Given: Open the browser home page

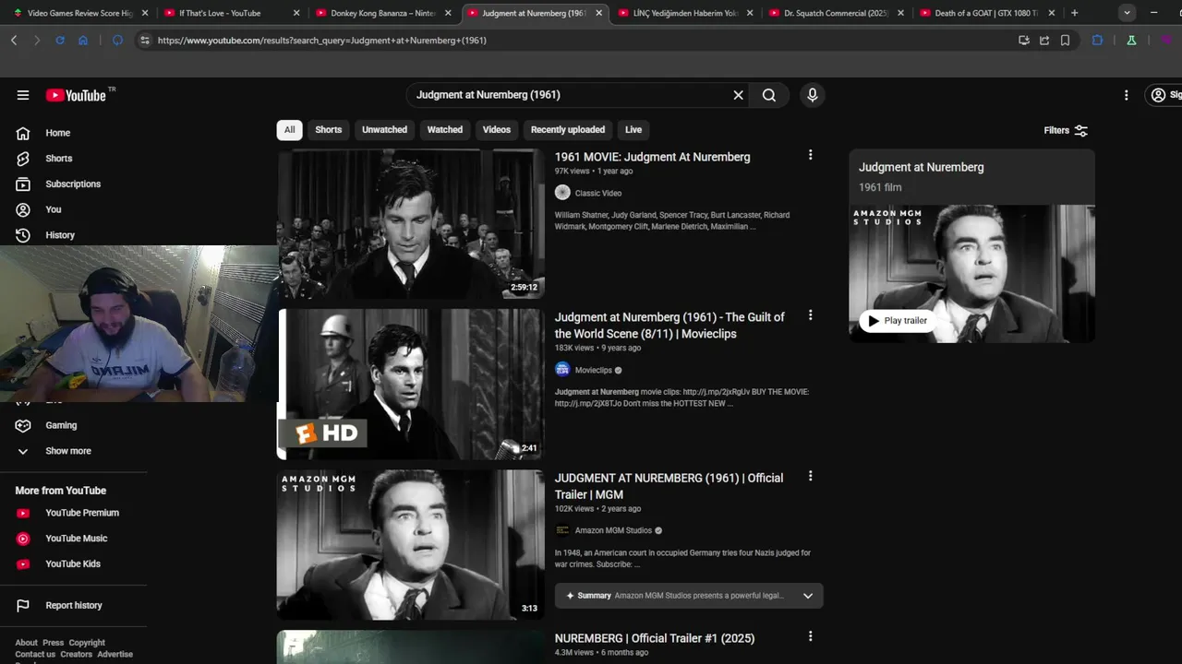Looking at the screenshot, I should (83, 41).
